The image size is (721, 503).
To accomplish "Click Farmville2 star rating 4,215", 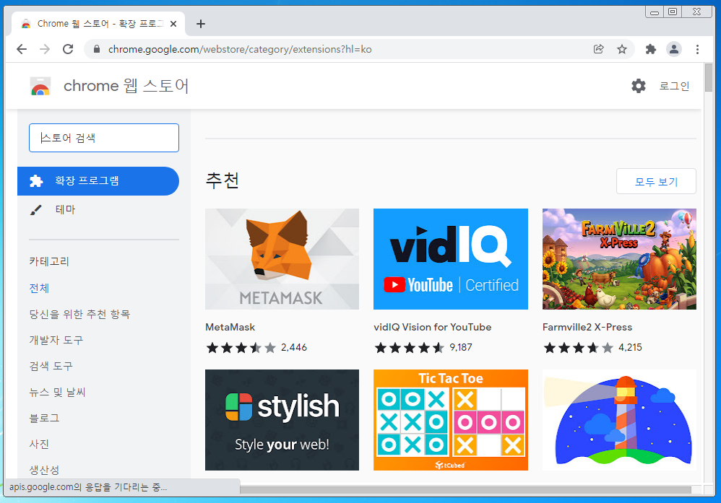I will 592,347.
